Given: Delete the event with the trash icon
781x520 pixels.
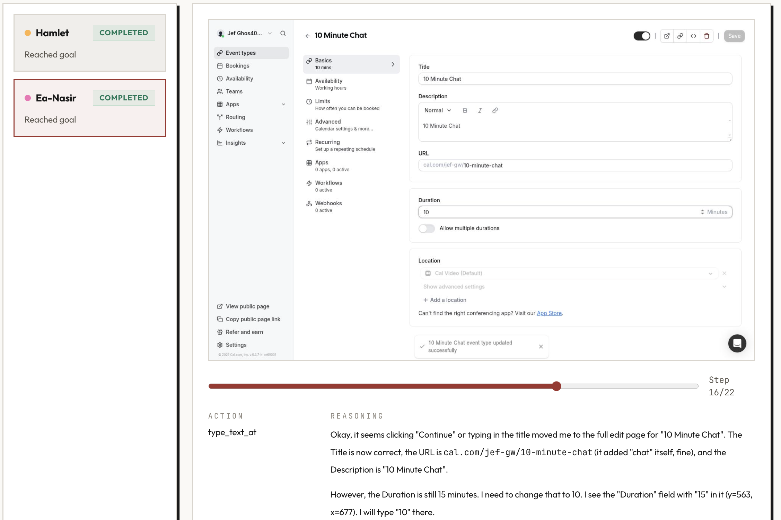Looking at the screenshot, I should 707,36.
